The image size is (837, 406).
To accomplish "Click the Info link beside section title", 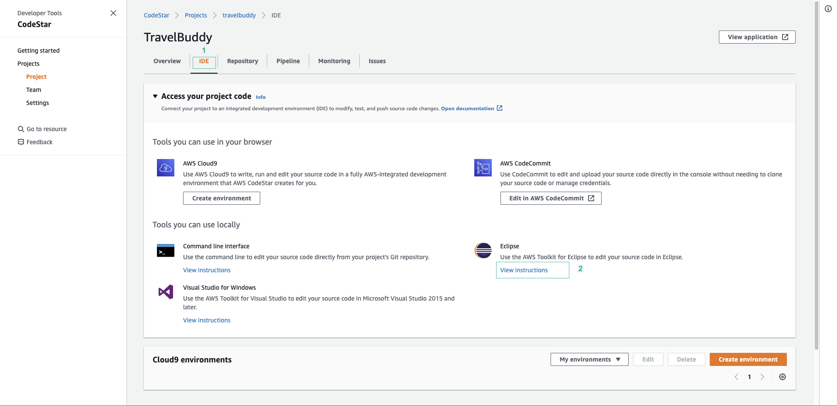I will pyautogui.click(x=261, y=97).
